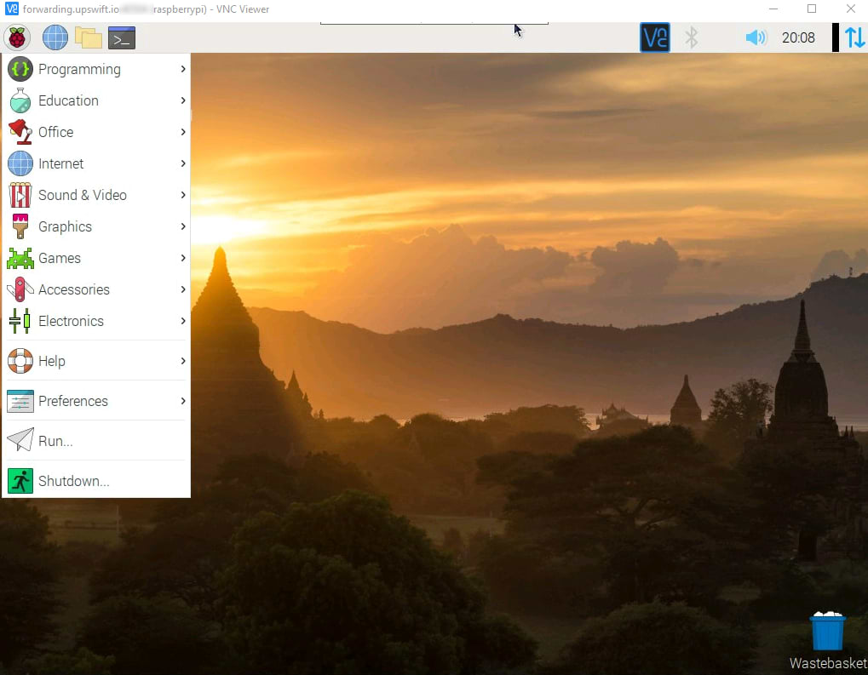
Task: Click the CPU usage monitor bar
Action: click(836, 37)
